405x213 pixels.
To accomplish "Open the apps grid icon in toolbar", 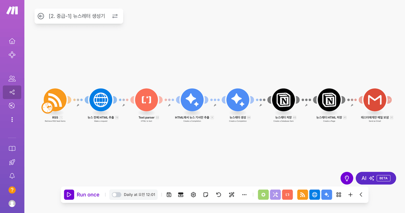I will click(339, 195).
